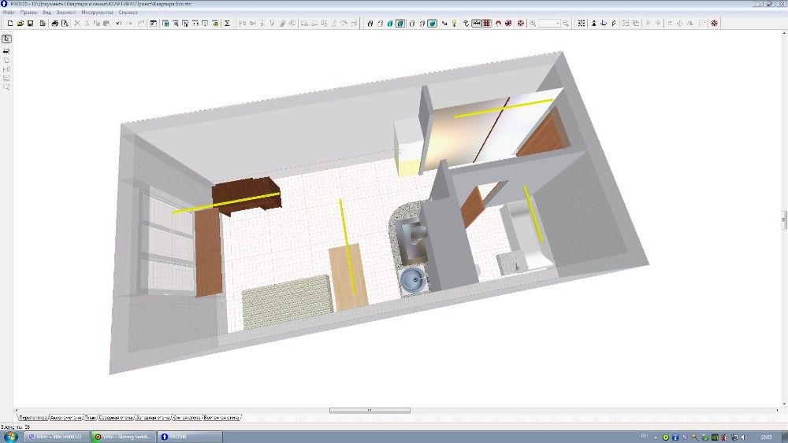Click the furniture library icon in left sidebar
This screenshot has height=443, width=788.
[6, 50]
